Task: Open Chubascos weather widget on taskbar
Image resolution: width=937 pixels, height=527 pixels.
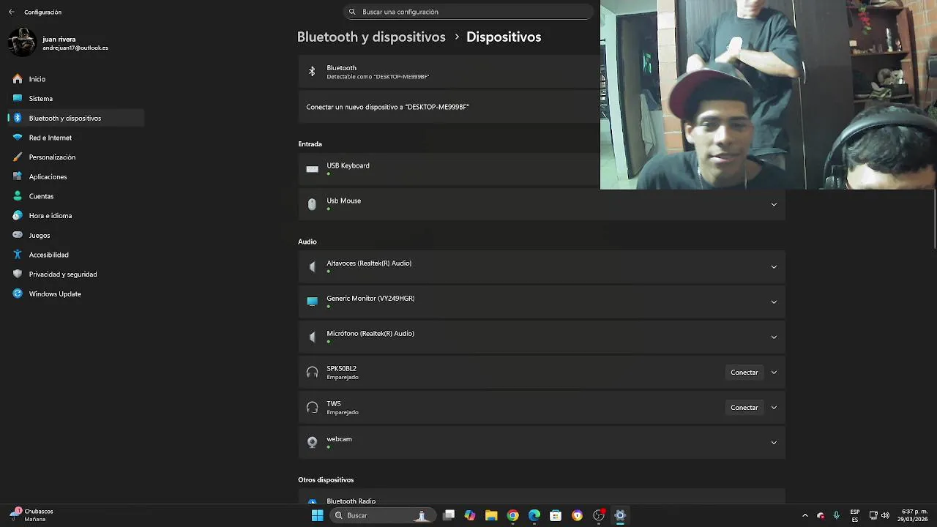Action: [x=32, y=515]
